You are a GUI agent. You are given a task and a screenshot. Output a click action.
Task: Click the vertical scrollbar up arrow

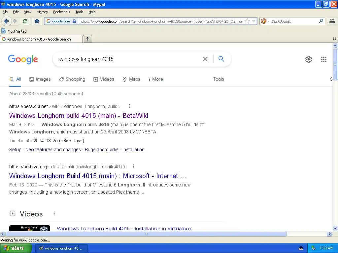point(335,45)
